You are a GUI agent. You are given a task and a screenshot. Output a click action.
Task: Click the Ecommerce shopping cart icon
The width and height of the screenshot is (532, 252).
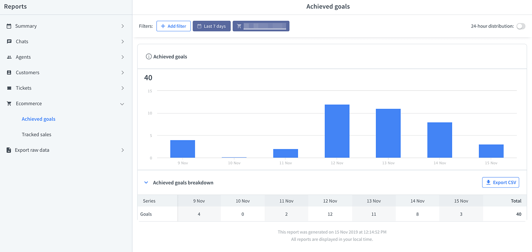tap(9, 104)
